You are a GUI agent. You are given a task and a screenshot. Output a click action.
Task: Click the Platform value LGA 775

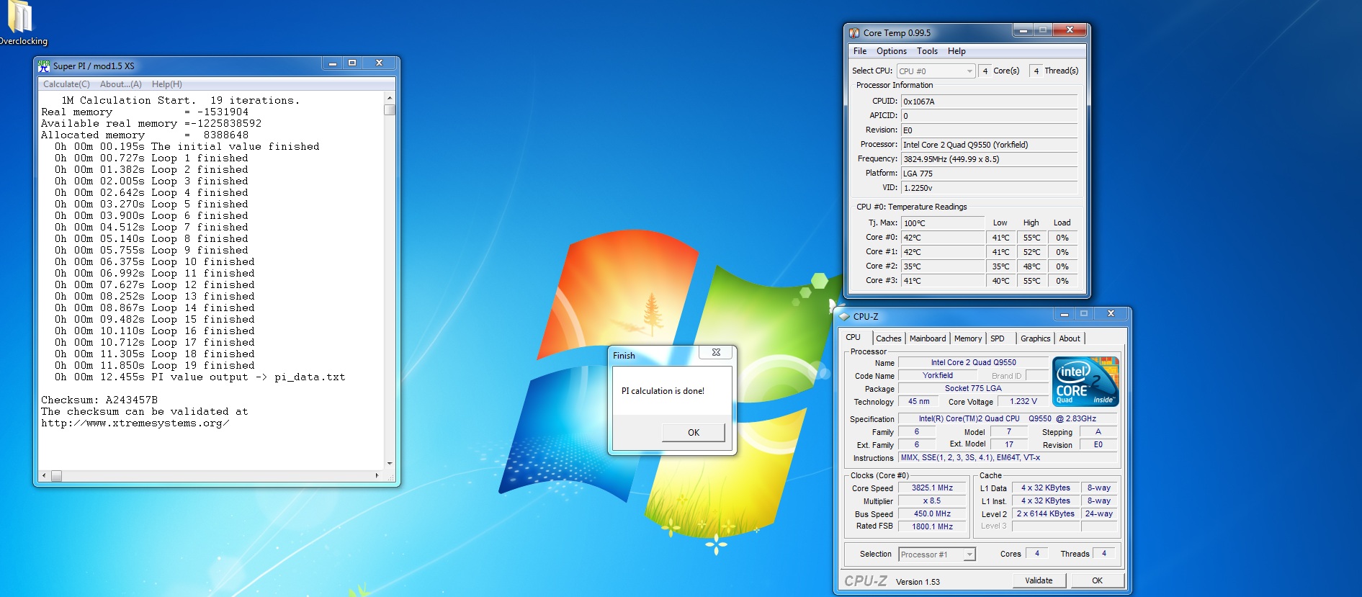(x=989, y=174)
